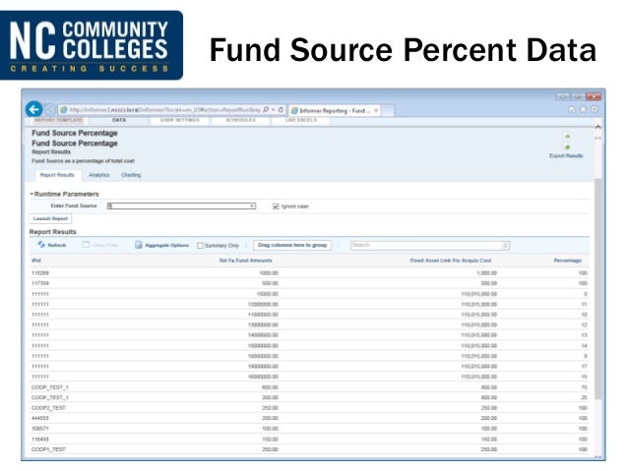Click the Export Results green icon
628x471 pixels.
tap(567, 147)
